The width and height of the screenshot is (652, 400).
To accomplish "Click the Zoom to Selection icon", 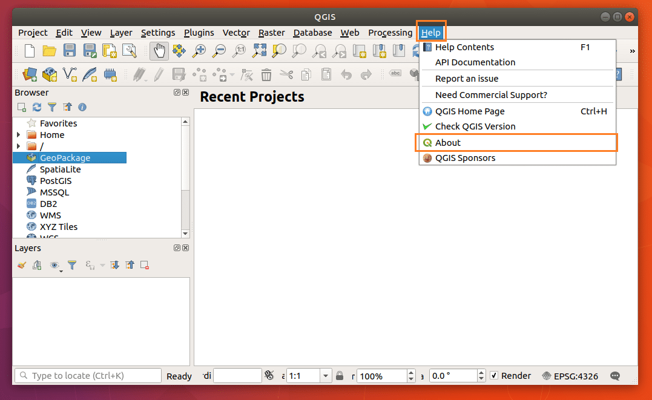I will (x=279, y=51).
